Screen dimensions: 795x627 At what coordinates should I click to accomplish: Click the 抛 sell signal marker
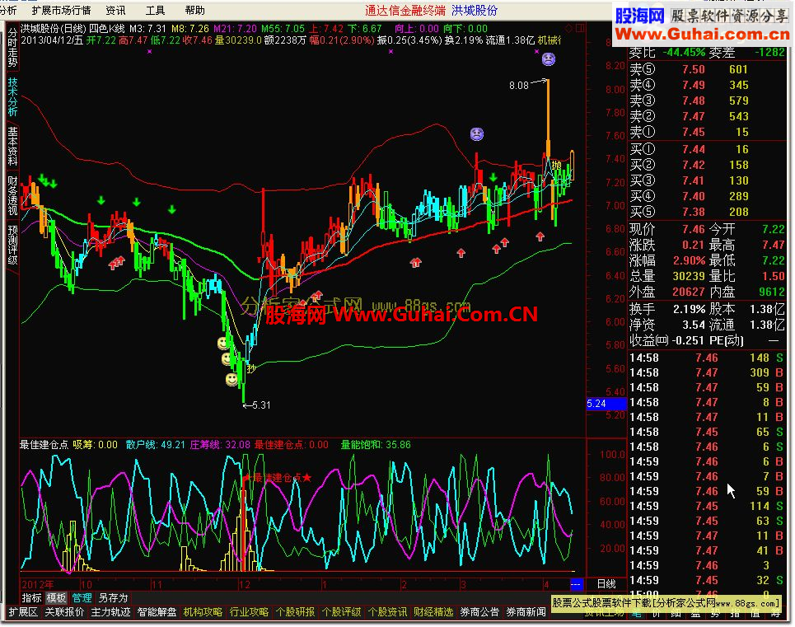[x=557, y=166]
